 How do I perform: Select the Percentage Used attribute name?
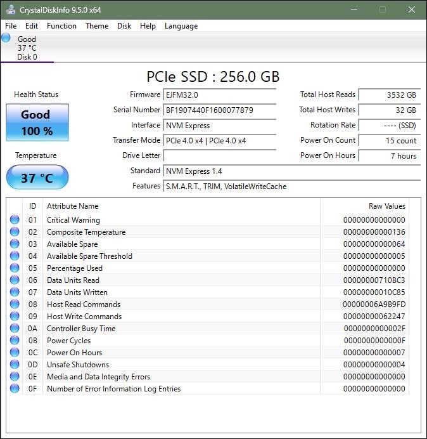[x=75, y=268]
